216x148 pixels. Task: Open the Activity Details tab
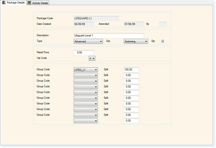(x=38, y=3)
